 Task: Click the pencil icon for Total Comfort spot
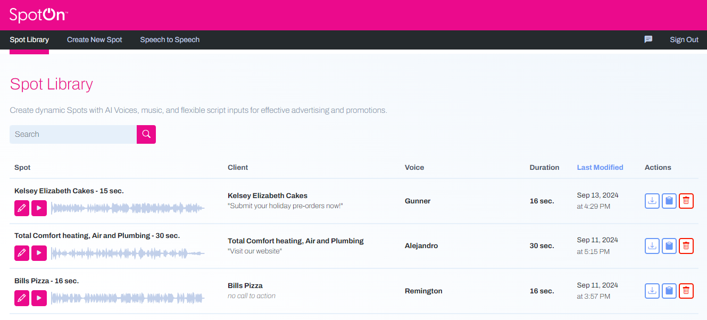(22, 253)
